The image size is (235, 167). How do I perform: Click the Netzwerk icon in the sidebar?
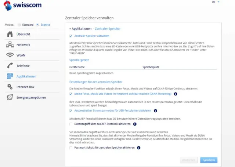click(10, 45)
